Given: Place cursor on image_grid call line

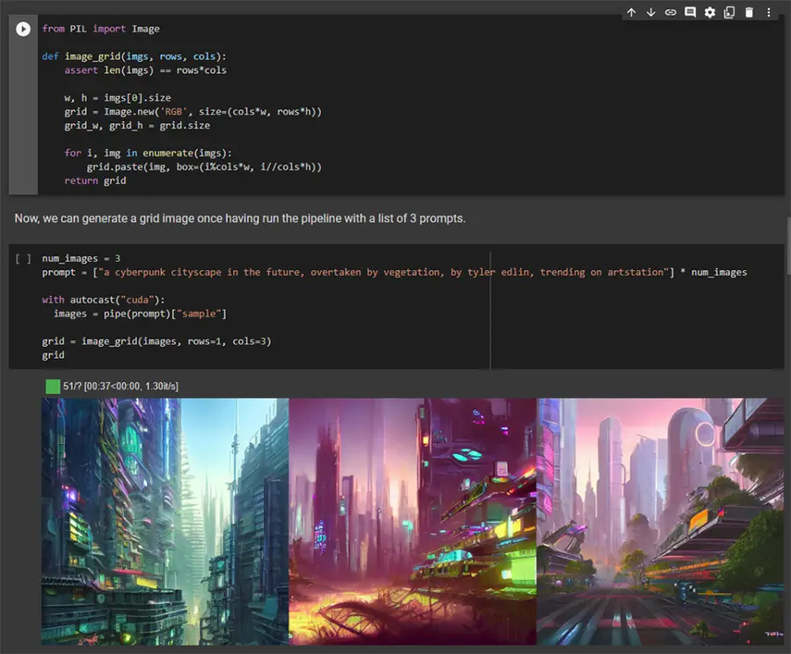Looking at the screenshot, I should click(x=156, y=341).
